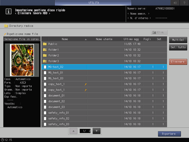The width and height of the screenshot is (189, 142).
Task: Go to the previous page with up arrow
Action: click(x=73, y=131)
